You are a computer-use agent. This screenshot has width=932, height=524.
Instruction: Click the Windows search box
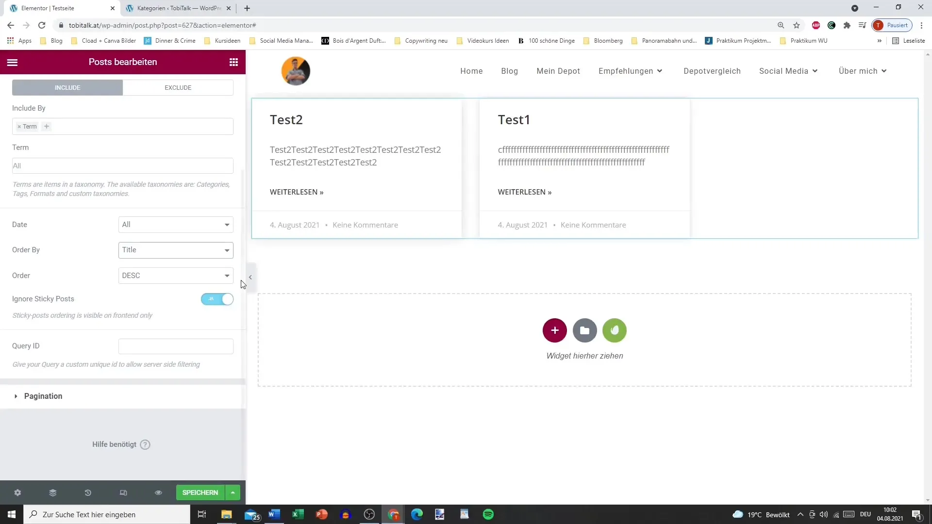pyautogui.click(x=107, y=514)
